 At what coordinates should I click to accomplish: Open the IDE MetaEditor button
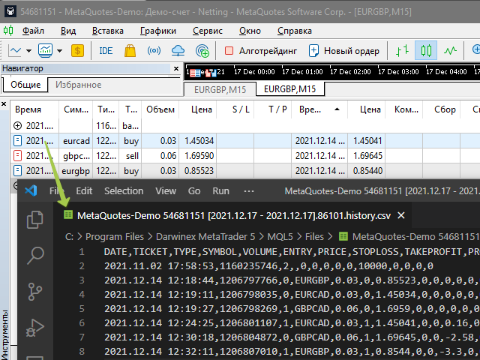coord(106,51)
